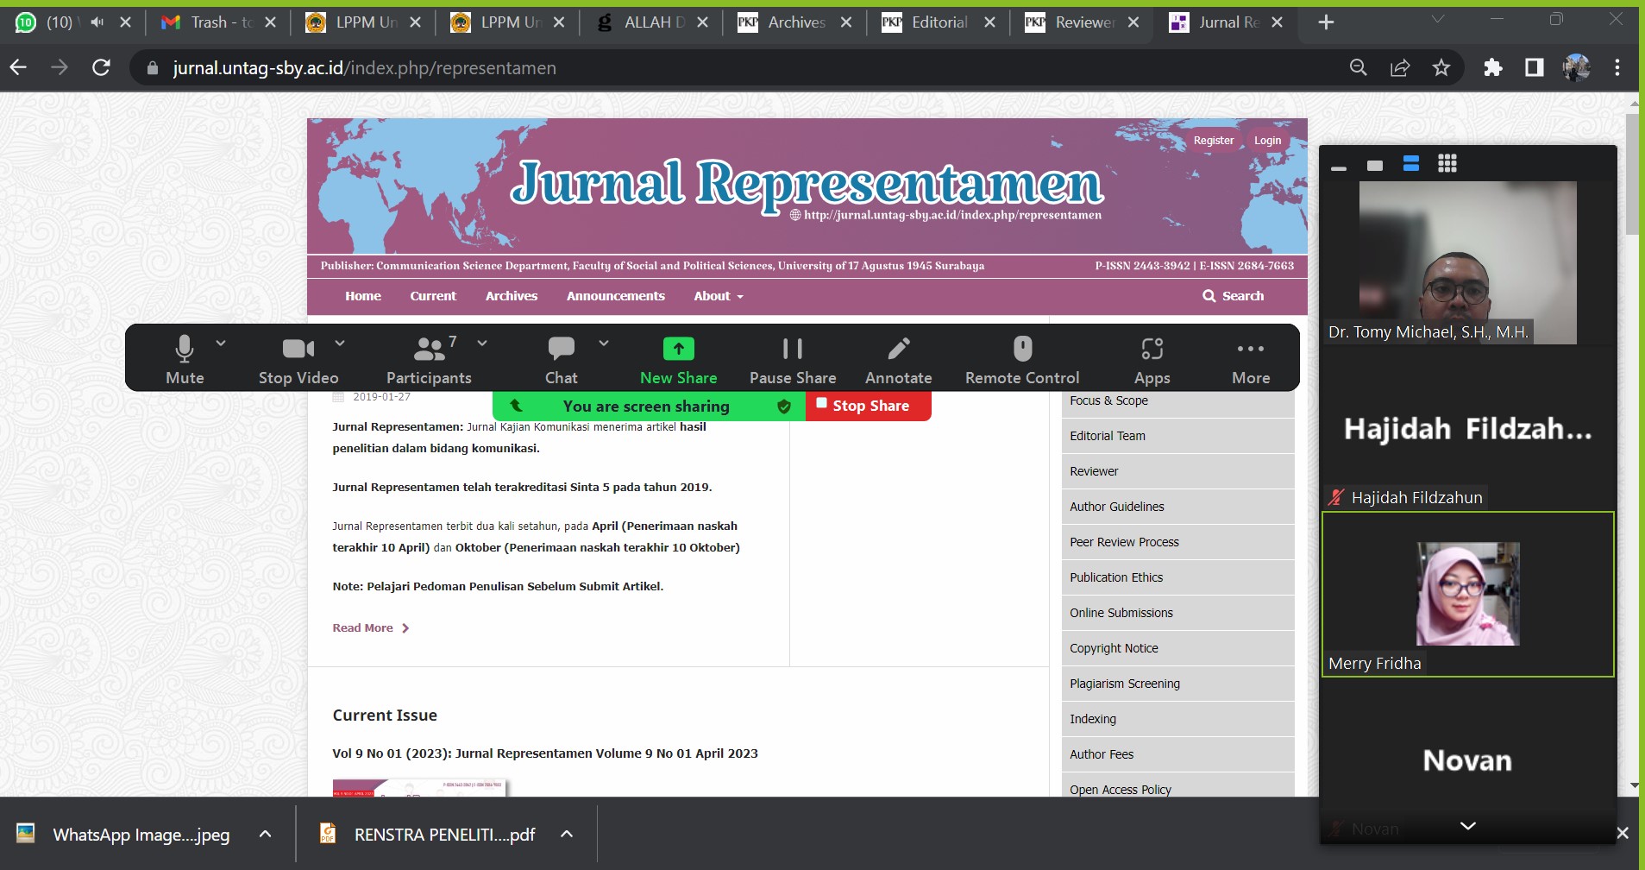Viewport: 1645px width, 870px height.
Task: Open the Participants list
Action: tap(429, 359)
